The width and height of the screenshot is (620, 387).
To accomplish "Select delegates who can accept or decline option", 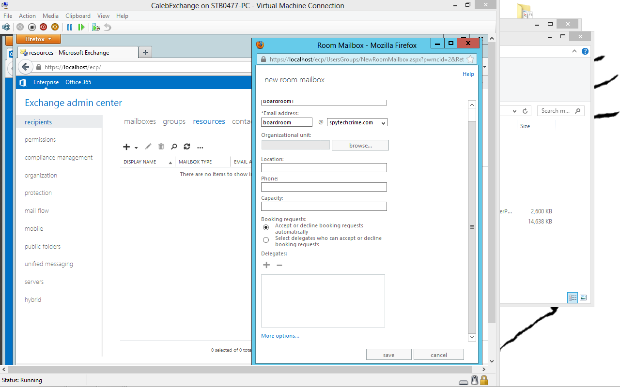I will pos(266,240).
